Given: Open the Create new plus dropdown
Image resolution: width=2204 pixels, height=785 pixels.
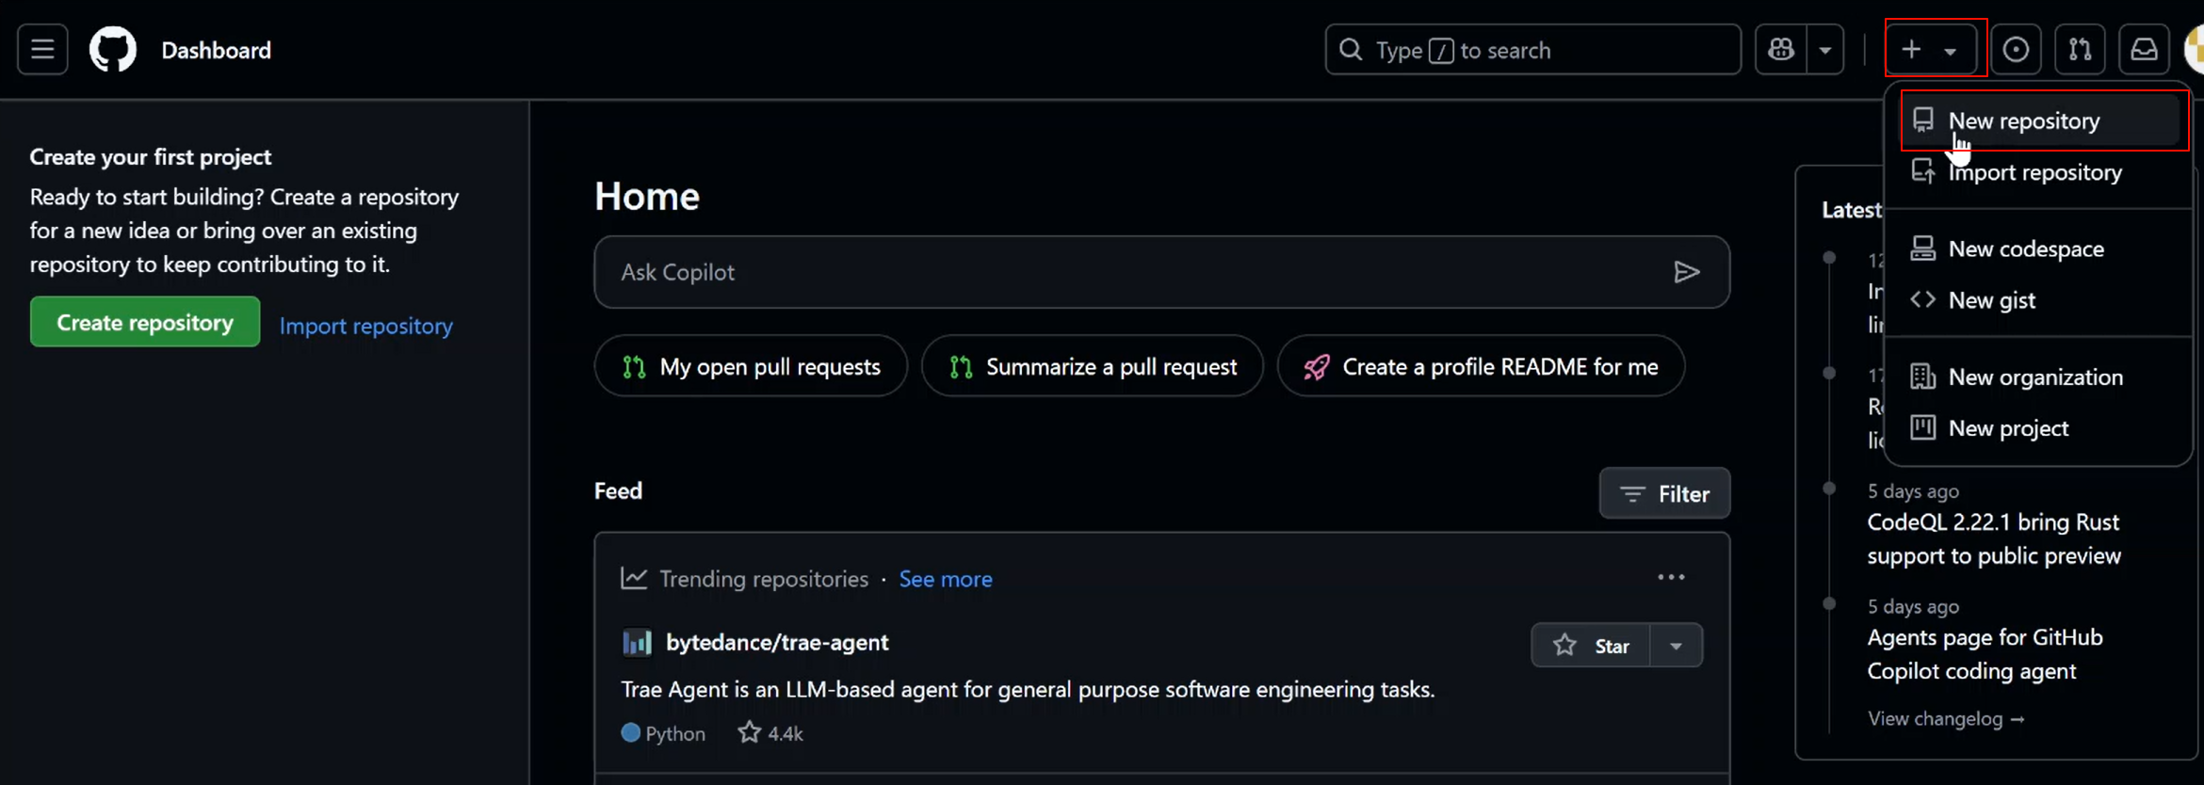Looking at the screenshot, I should (x=1929, y=49).
